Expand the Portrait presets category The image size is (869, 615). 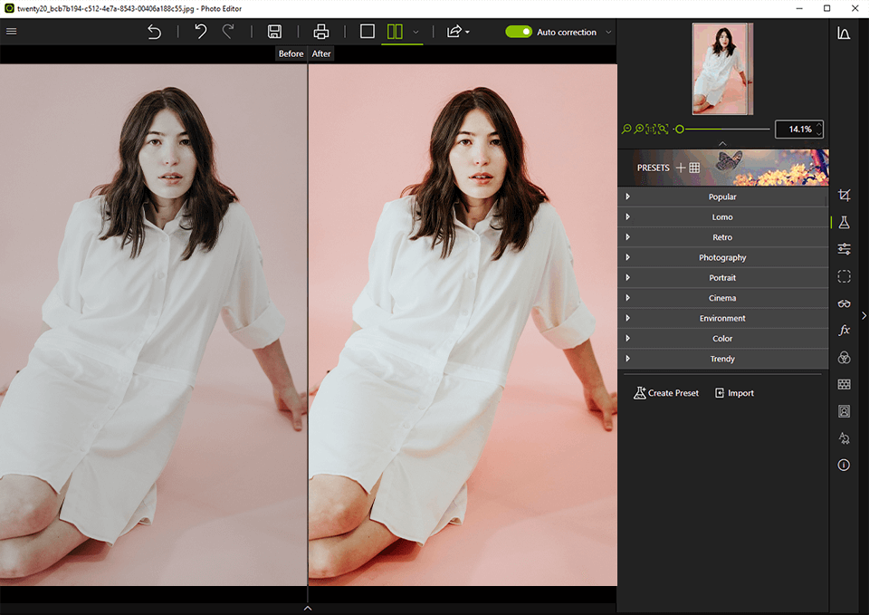click(x=722, y=278)
